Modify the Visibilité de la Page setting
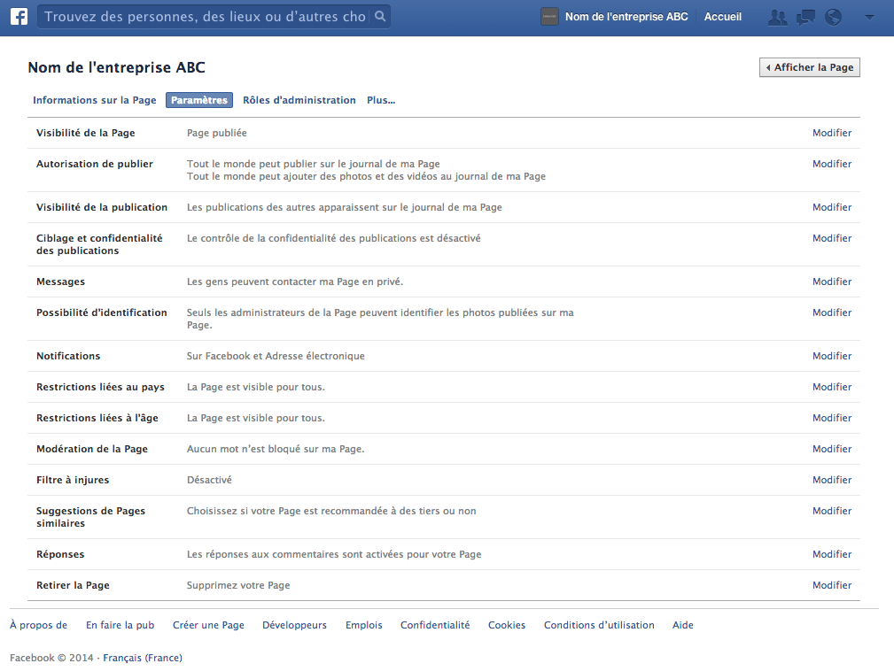Image resolution: width=894 pixels, height=671 pixels. pyautogui.click(x=832, y=133)
